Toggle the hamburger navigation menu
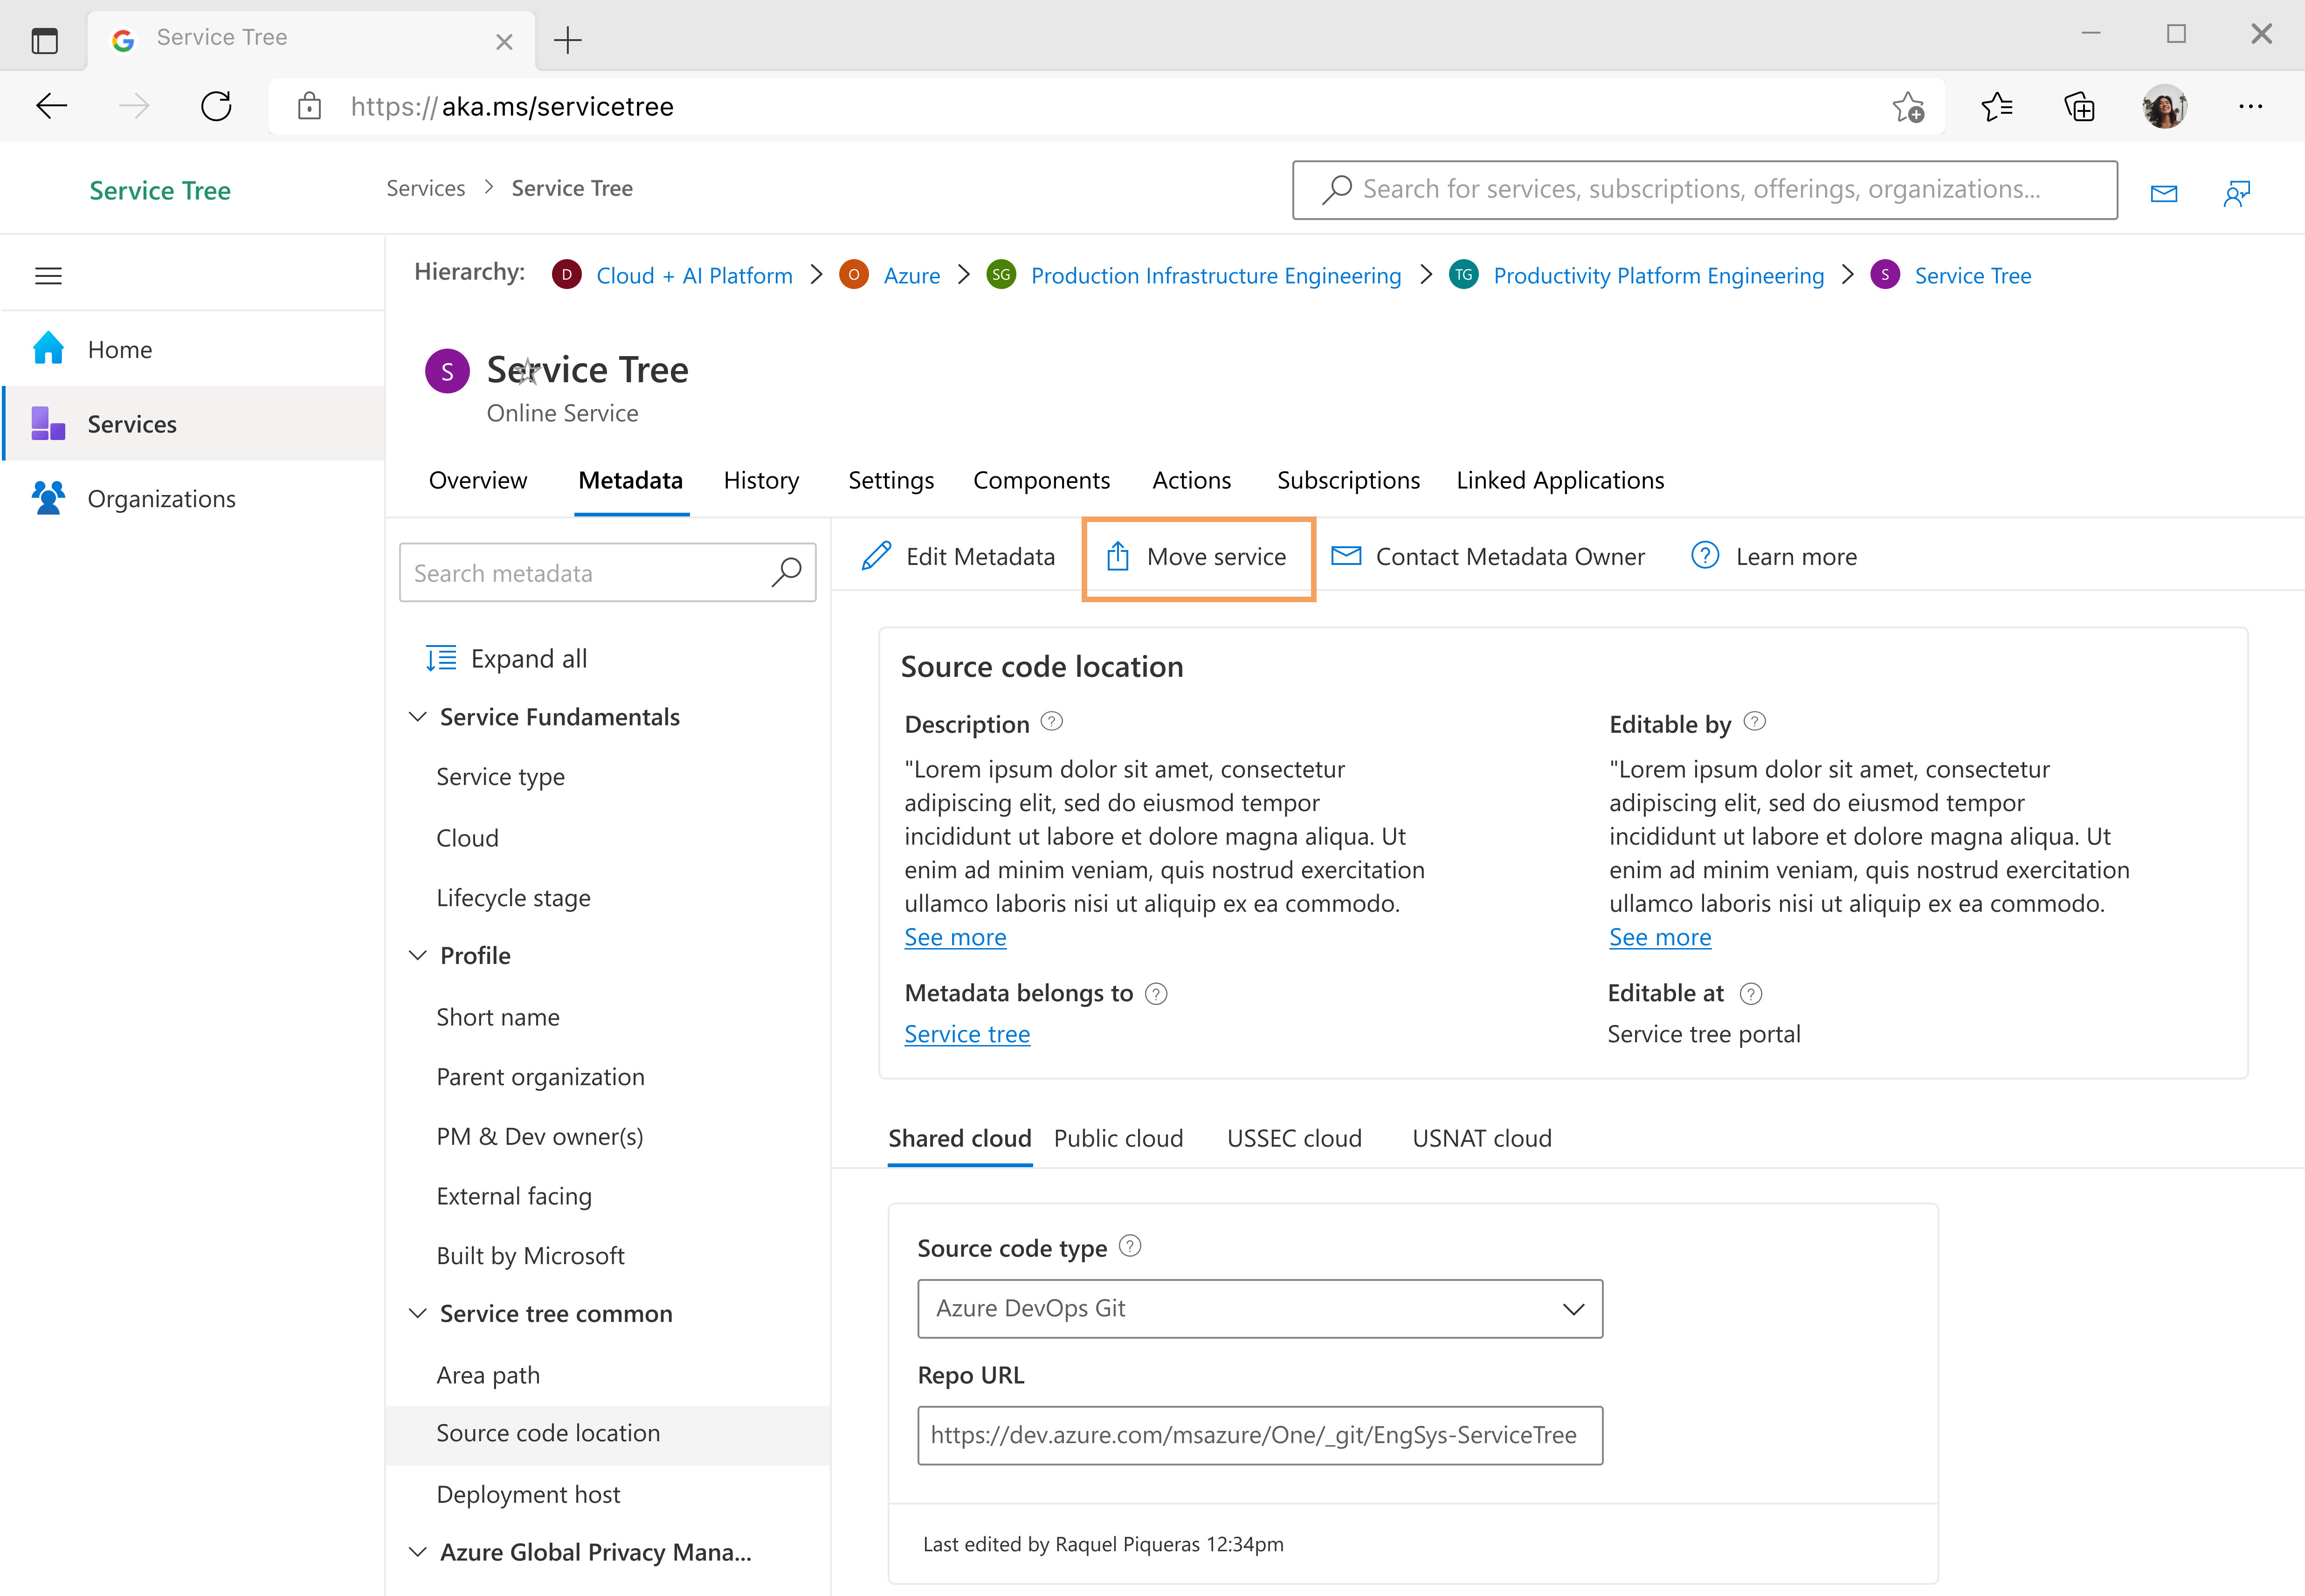Viewport: 2305px width, 1596px height. (49, 275)
